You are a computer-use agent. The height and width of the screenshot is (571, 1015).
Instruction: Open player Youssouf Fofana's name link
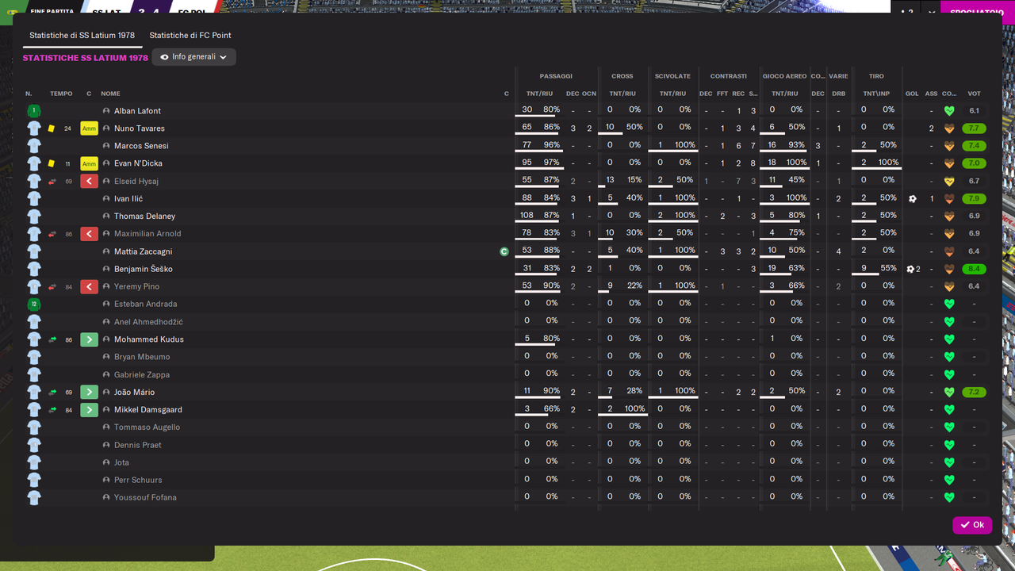(x=145, y=497)
